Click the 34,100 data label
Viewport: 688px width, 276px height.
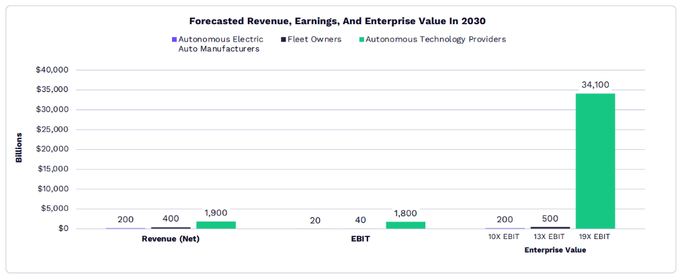595,85
